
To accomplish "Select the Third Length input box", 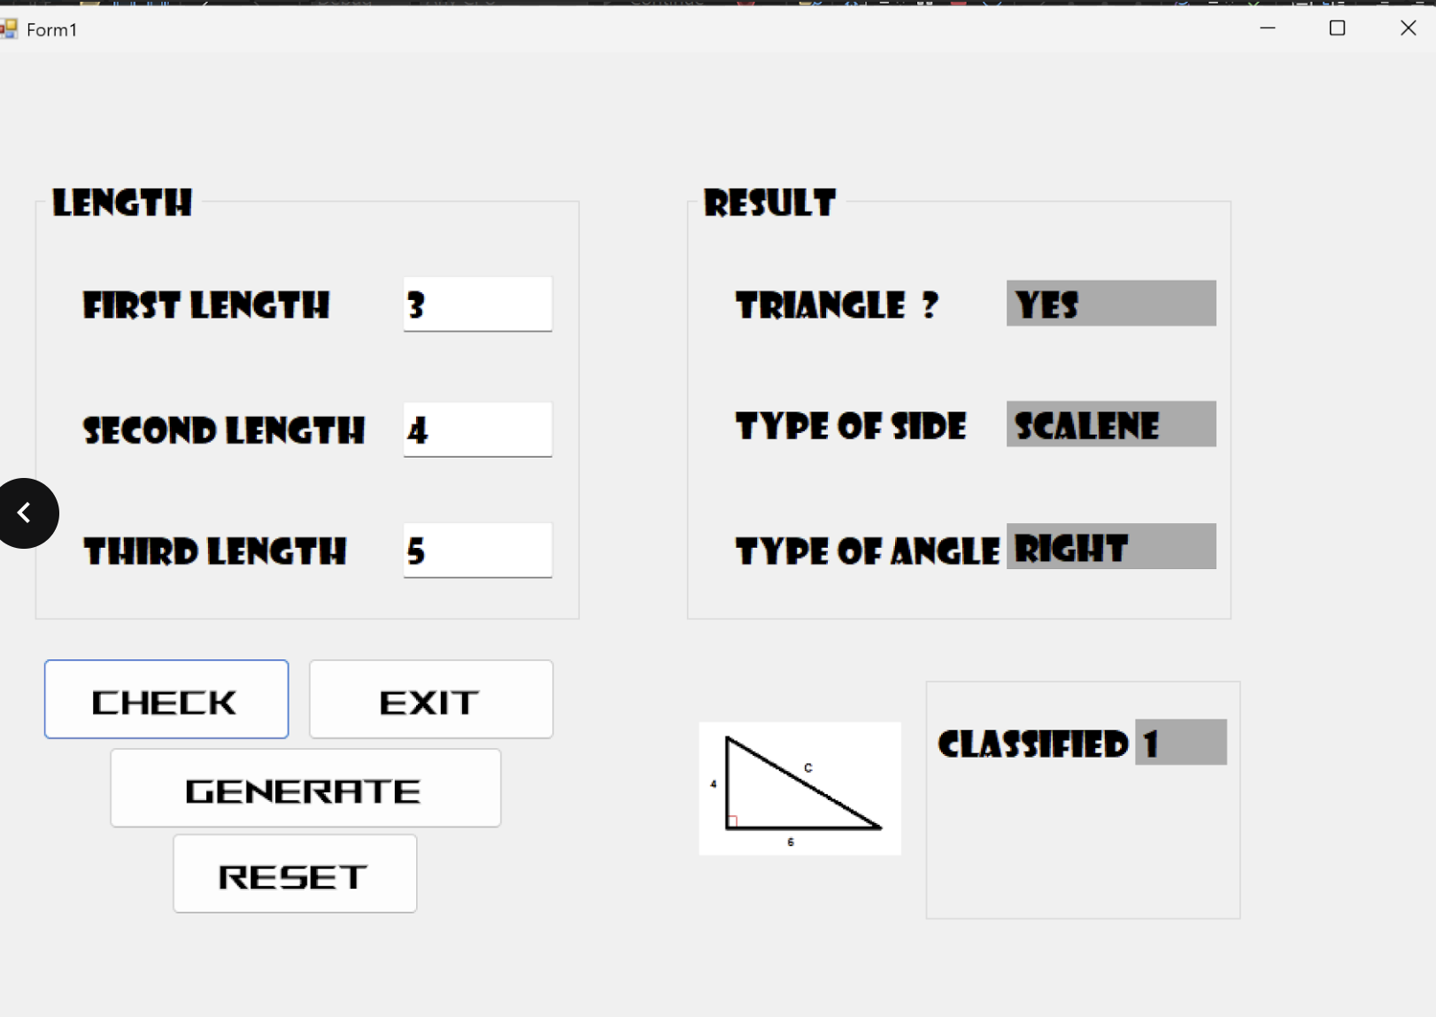I will 478,551.
